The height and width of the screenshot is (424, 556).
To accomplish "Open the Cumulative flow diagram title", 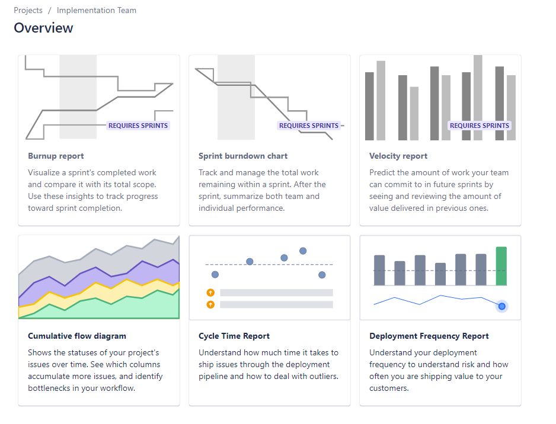I will coord(77,336).
